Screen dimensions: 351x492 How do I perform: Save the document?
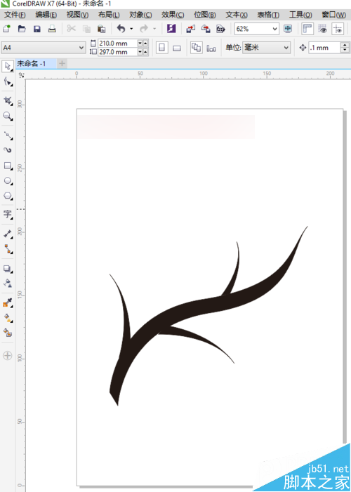click(37, 29)
